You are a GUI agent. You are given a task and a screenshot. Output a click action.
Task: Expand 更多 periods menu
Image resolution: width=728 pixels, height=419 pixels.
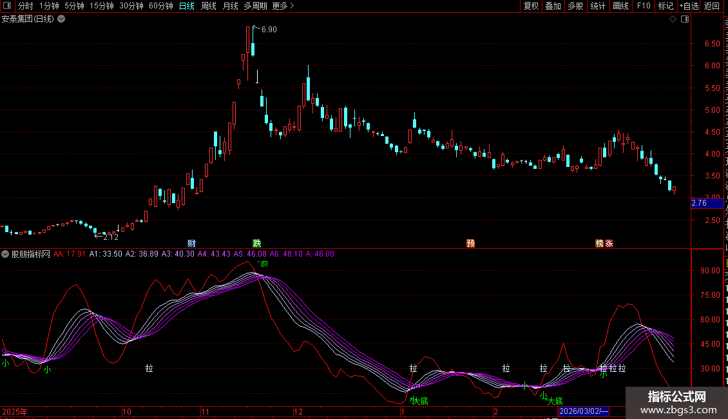tap(283, 6)
